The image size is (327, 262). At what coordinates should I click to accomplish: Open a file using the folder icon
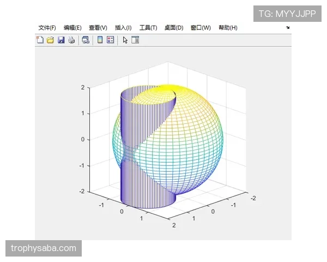(50, 40)
